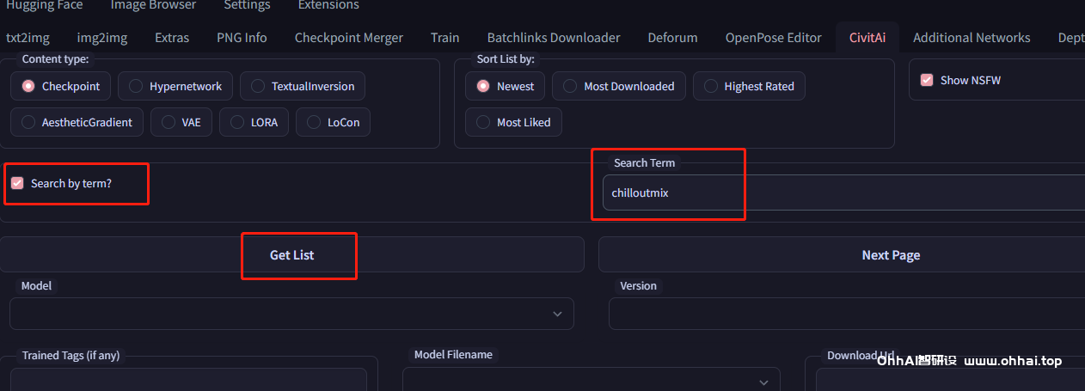Screen dimensions: 1085x391
Task: Expand the Model Filename dropdown
Action: [x=591, y=381]
